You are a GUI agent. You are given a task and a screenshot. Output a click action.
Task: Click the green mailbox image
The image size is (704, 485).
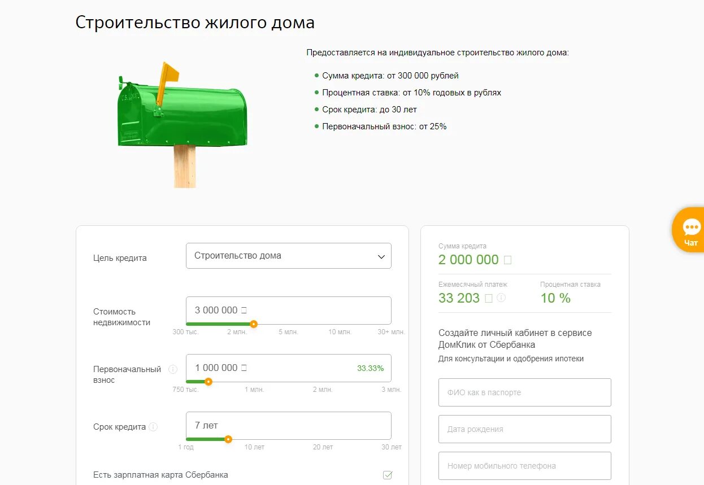pos(182,124)
